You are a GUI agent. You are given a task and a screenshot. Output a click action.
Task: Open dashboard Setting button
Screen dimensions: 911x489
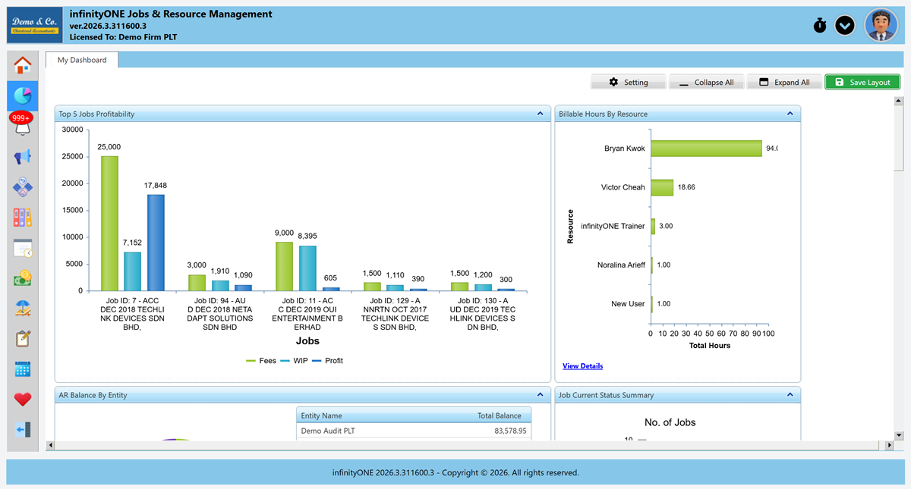click(x=629, y=82)
